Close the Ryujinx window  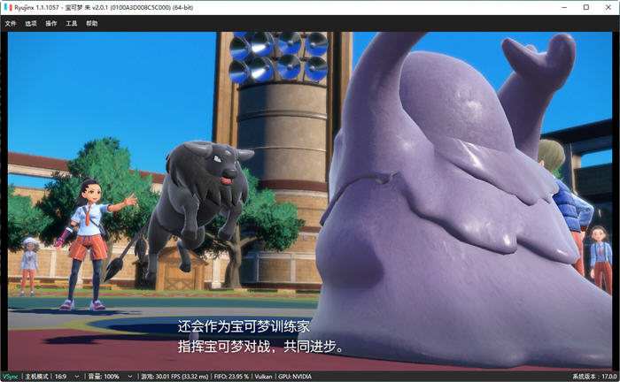point(608,7)
